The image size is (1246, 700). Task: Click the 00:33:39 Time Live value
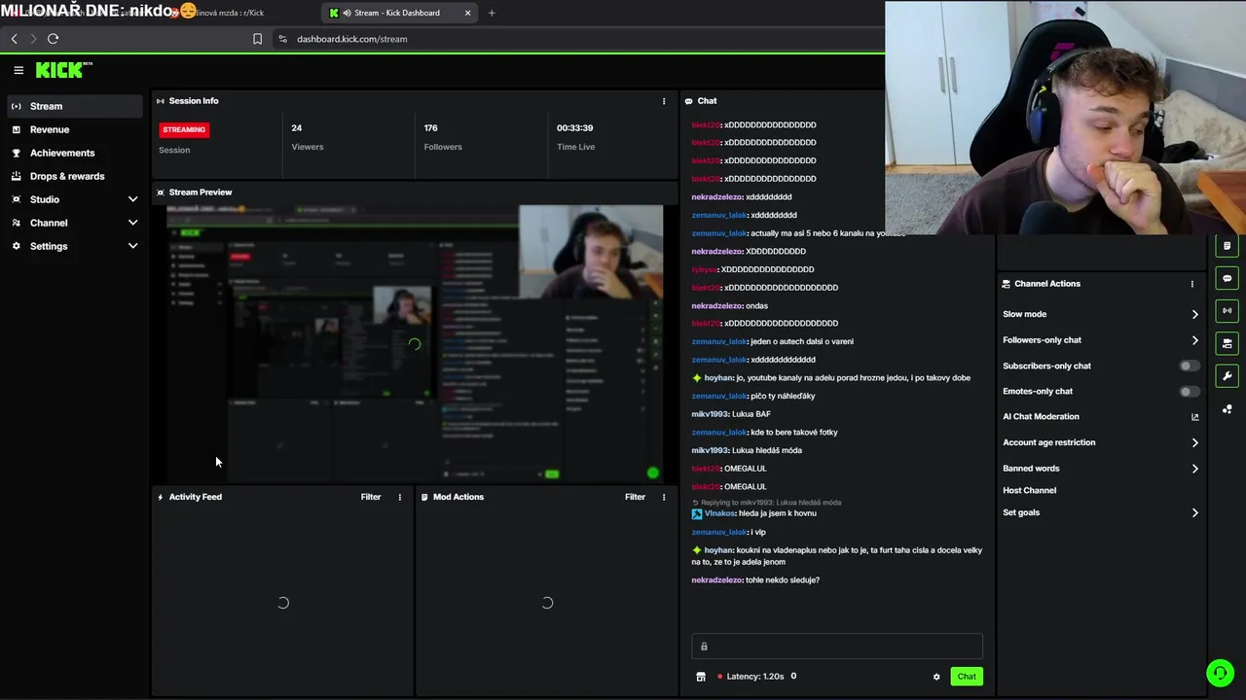[574, 128]
